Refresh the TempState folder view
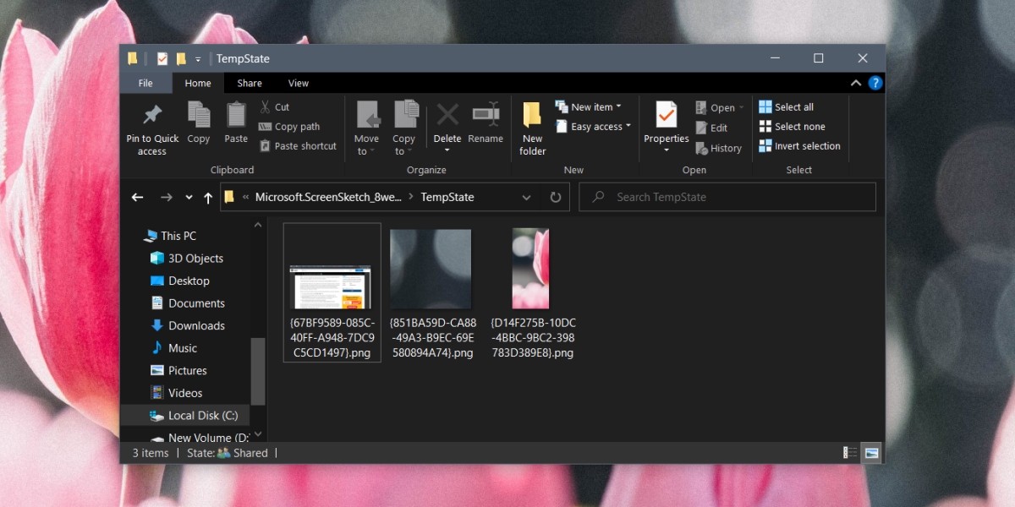Image resolution: width=1015 pixels, height=507 pixels. pos(555,197)
